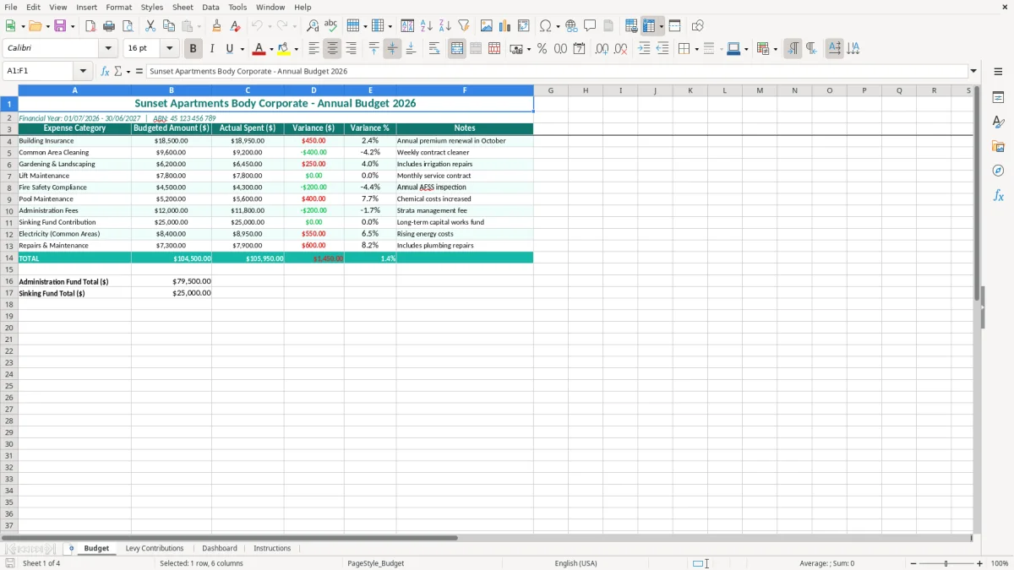Image resolution: width=1014 pixels, height=570 pixels.
Task: Expand the font color palette arrow
Action: (271, 49)
